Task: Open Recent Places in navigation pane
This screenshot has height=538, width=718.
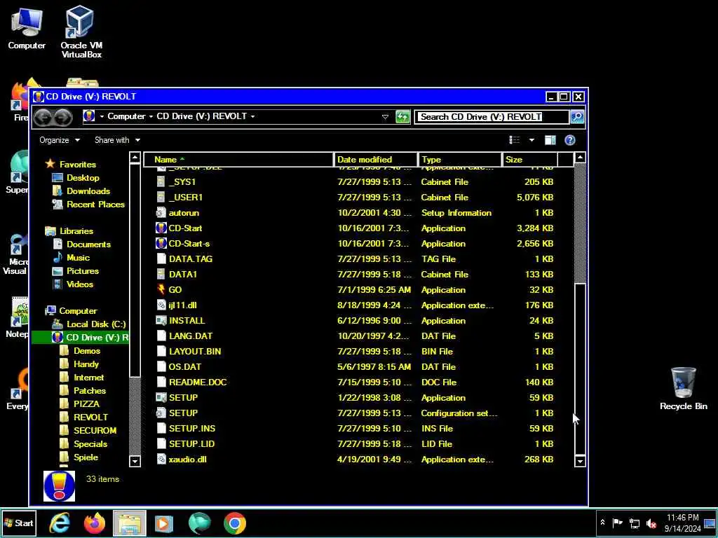Action: pos(95,204)
